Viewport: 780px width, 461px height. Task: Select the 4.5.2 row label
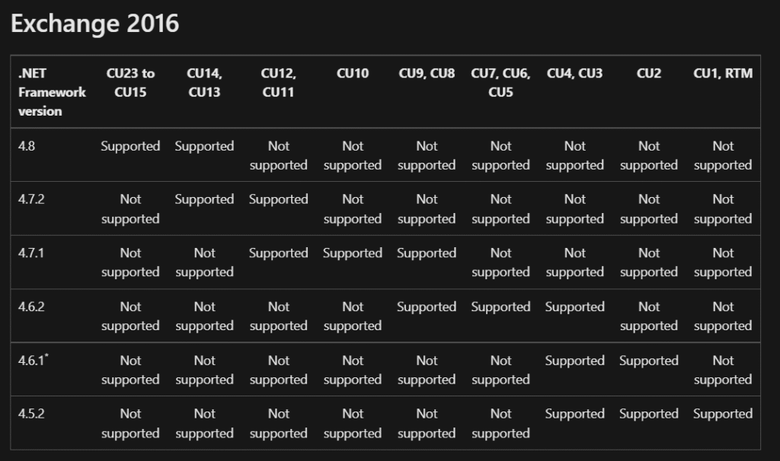click(x=31, y=414)
